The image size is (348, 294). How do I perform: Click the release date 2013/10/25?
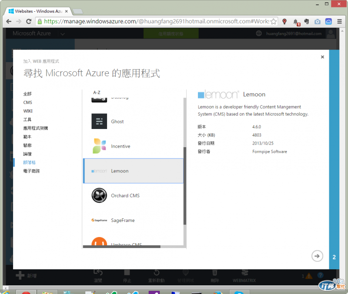(263, 143)
